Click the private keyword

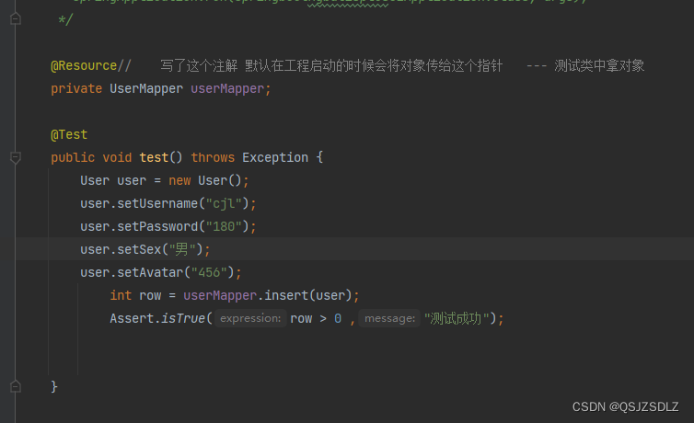76,89
